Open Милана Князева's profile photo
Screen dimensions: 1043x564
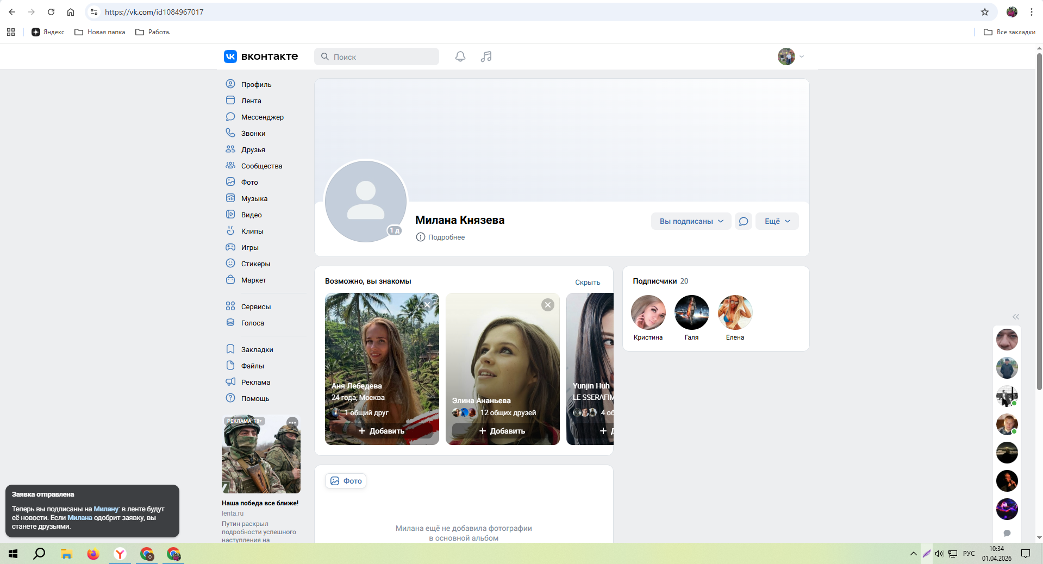[366, 201]
